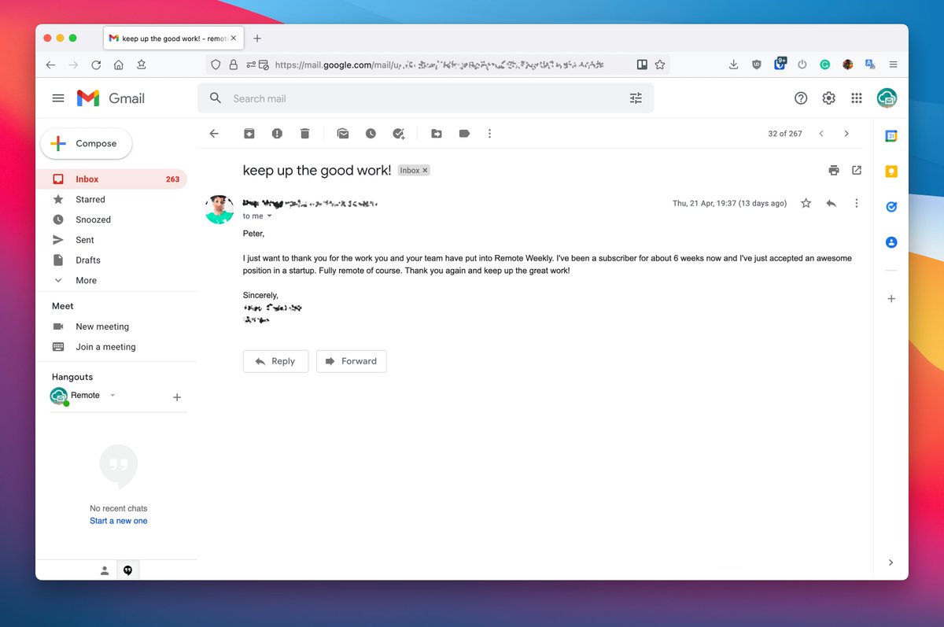Open the main menu hamburger icon
This screenshot has height=627, width=944.
click(58, 98)
